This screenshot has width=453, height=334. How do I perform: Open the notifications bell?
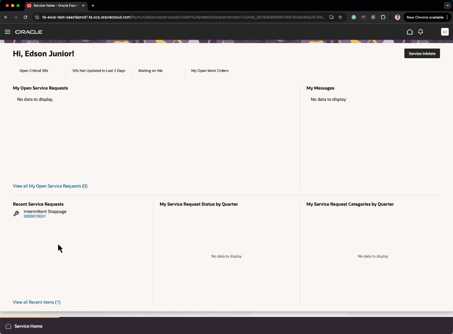[421, 32]
